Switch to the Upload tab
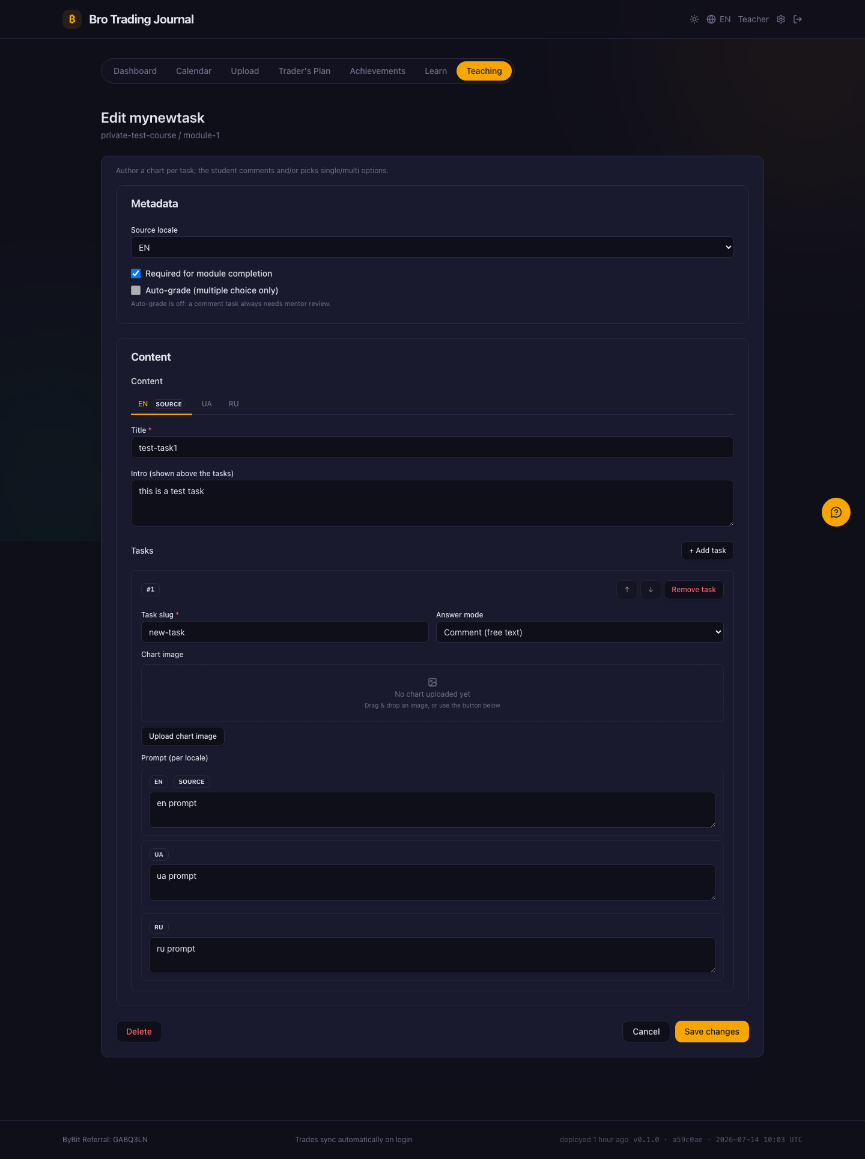The image size is (865, 1159). (245, 71)
